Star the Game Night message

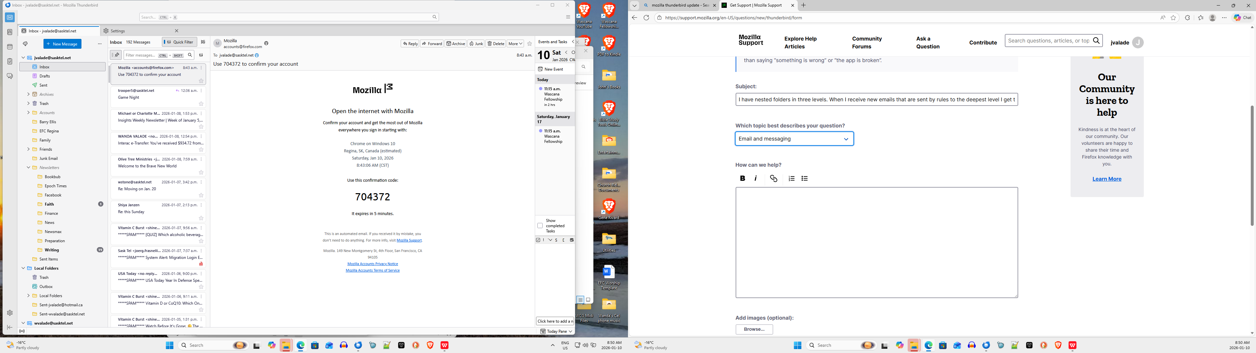coord(201,104)
